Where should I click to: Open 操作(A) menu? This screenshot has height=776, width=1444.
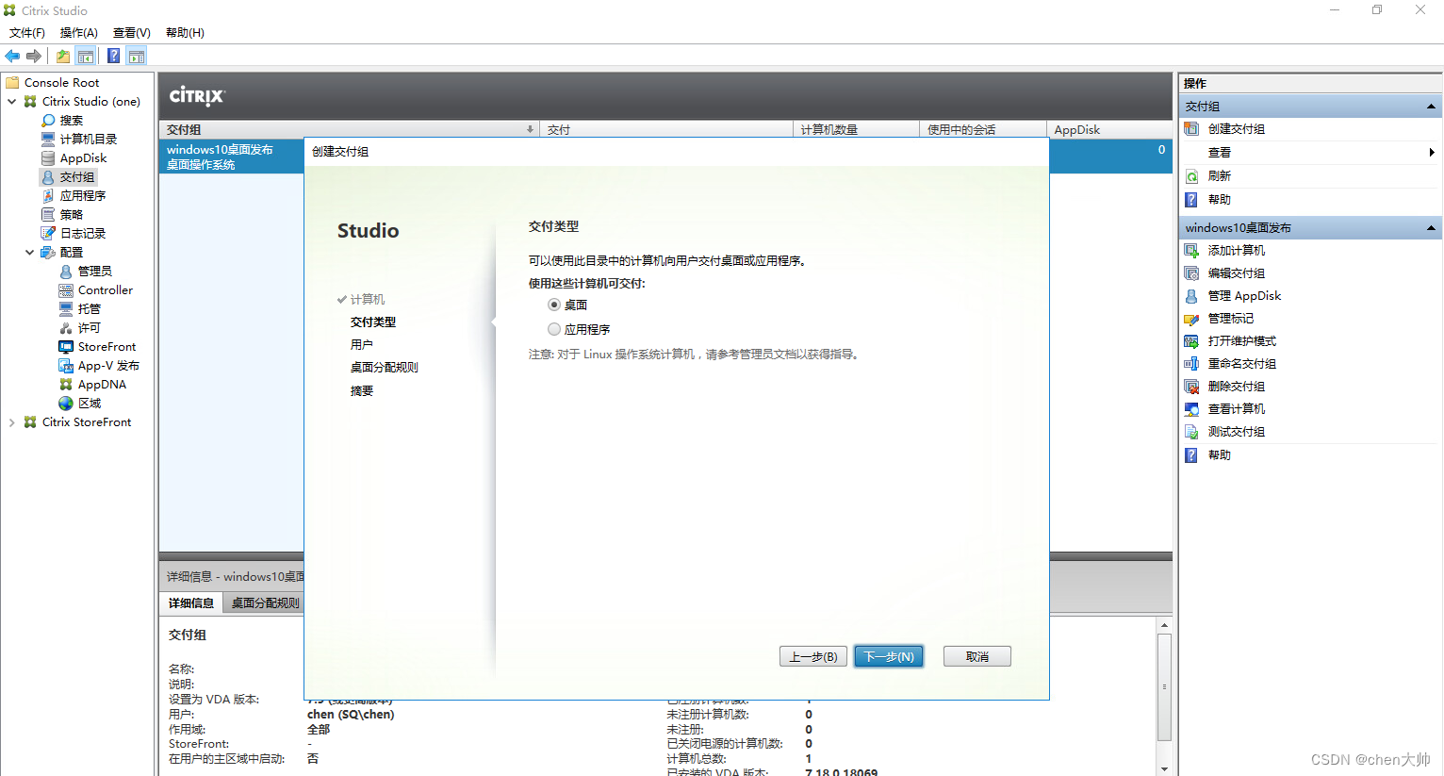[79, 33]
